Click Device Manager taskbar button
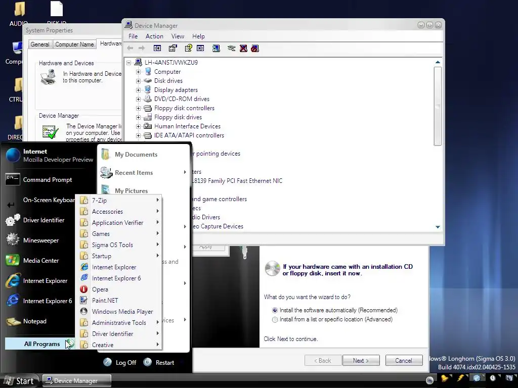Image resolution: width=518 pixels, height=388 pixels. [x=76, y=381]
